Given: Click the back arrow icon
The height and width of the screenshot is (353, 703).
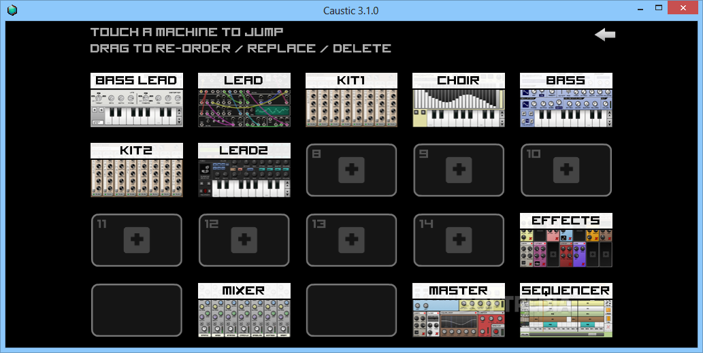Looking at the screenshot, I should pyautogui.click(x=605, y=35).
